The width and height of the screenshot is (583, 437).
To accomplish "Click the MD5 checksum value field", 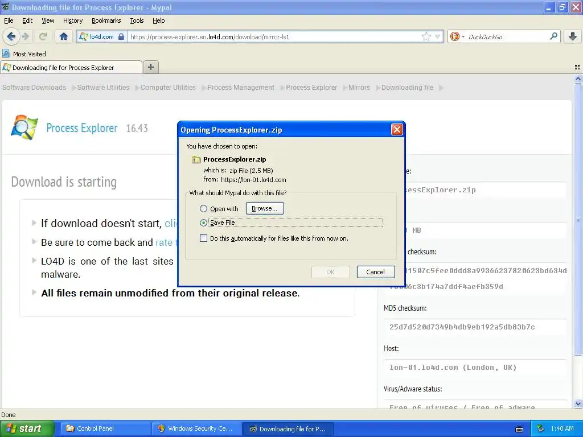I will (x=475, y=327).
